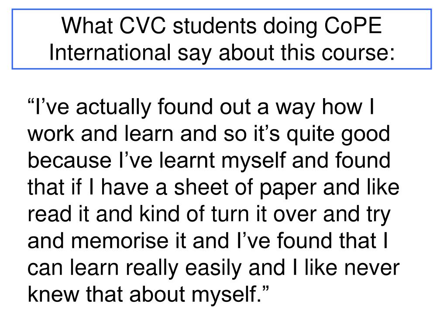
Task: Click the word 'easily' in the quote
Action: click(213, 269)
